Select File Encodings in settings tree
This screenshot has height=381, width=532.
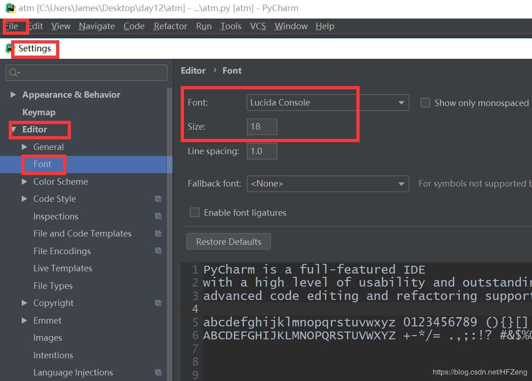62,251
